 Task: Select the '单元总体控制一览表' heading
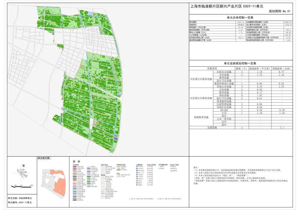click(240, 18)
